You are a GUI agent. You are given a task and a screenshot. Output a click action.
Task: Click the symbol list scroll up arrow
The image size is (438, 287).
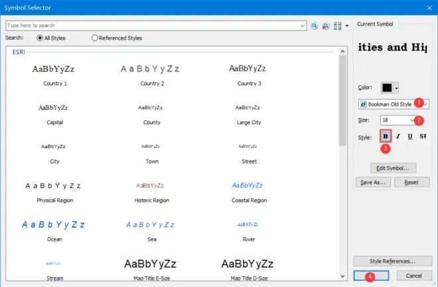[342, 51]
